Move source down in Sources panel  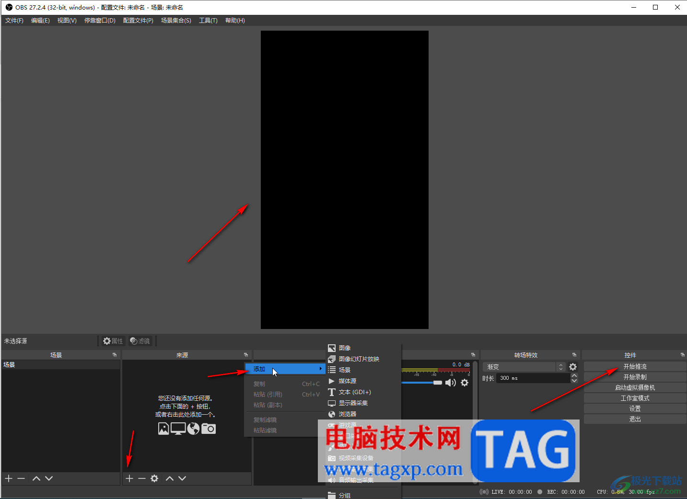[x=182, y=478]
